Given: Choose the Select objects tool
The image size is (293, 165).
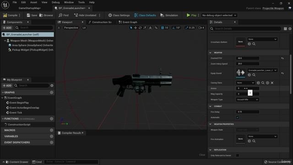Looking at the screenshot, I should [x=131, y=27].
